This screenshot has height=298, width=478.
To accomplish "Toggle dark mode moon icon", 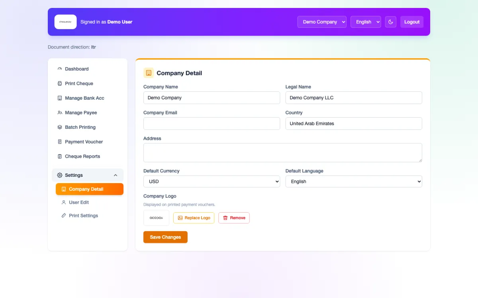I will pyautogui.click(x=390, y=22).
